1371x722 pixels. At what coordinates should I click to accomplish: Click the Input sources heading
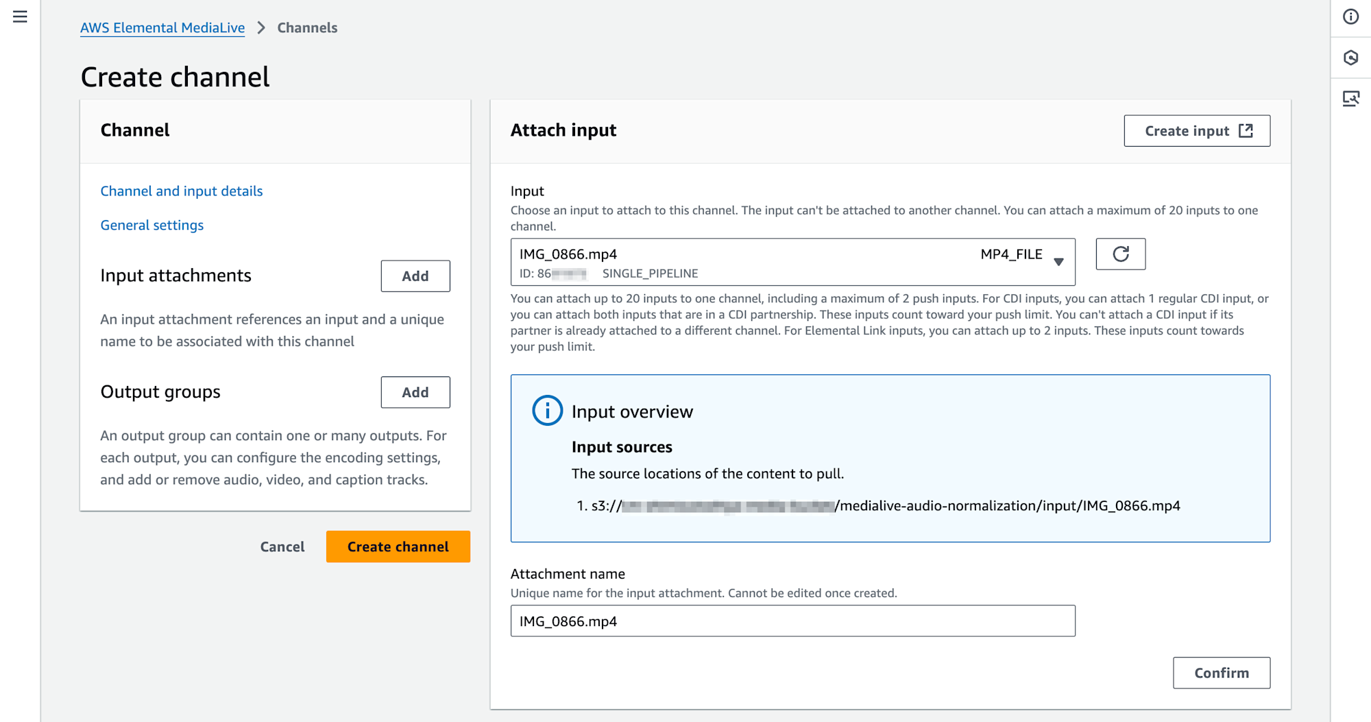click(622, 447)
